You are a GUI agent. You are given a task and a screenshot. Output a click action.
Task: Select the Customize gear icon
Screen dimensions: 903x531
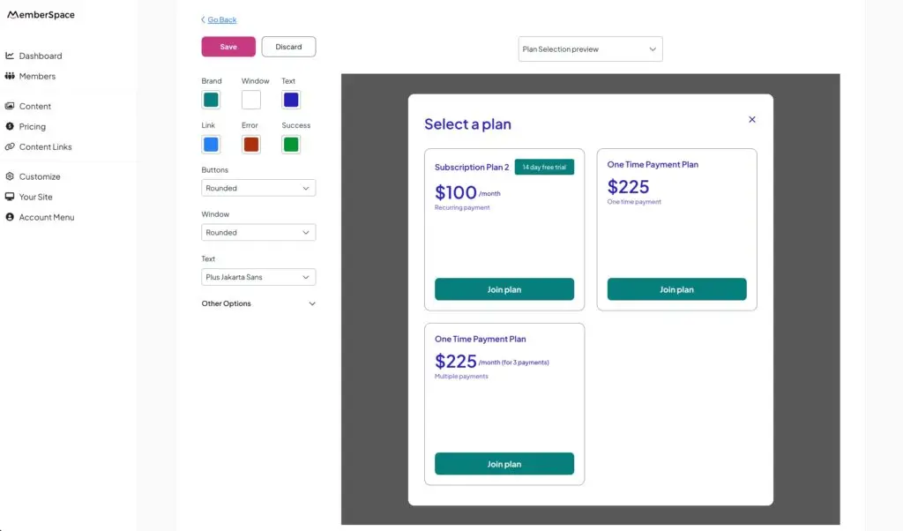9,176
